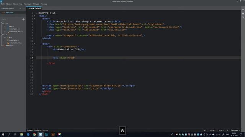
Task: Open the Extension Manager icon
Action: 243,14
